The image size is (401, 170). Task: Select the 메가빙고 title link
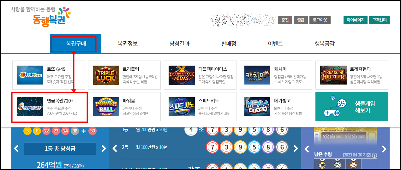(282, 101)
